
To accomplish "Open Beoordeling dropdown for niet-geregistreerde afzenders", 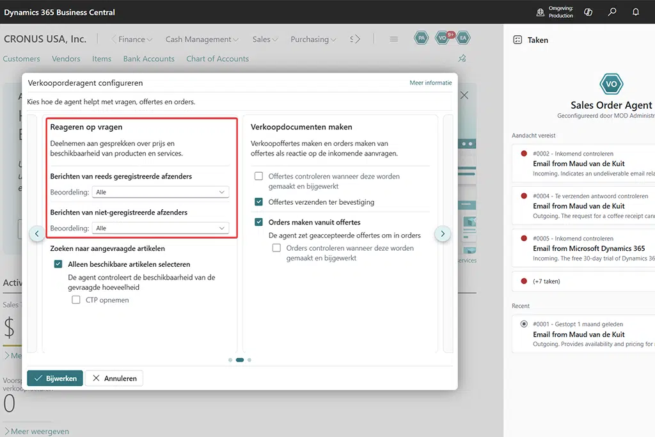I will (161, 228).
